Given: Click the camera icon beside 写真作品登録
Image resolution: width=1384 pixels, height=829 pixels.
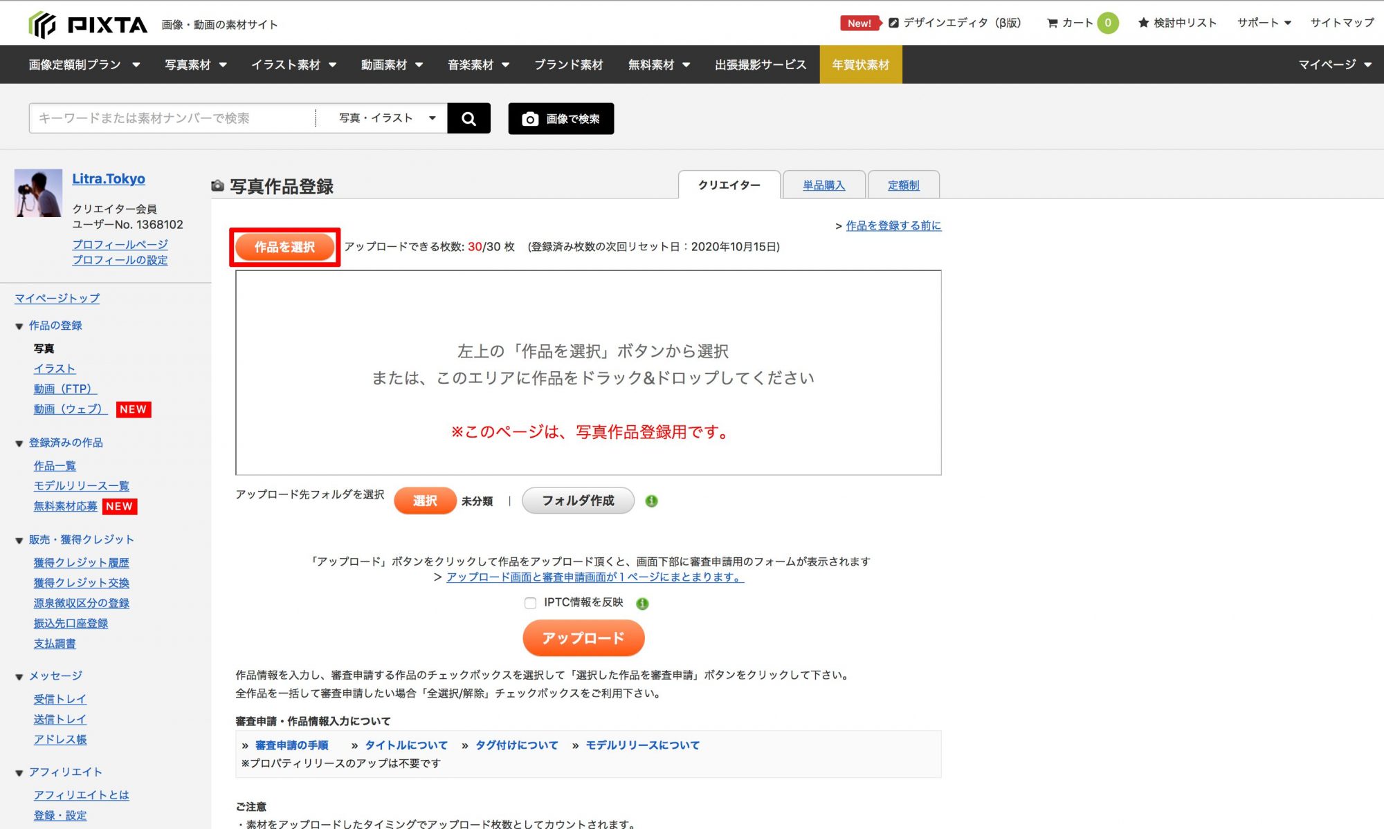Looking at the screenshot, I should pyautogui.click(x=218, y=185).
